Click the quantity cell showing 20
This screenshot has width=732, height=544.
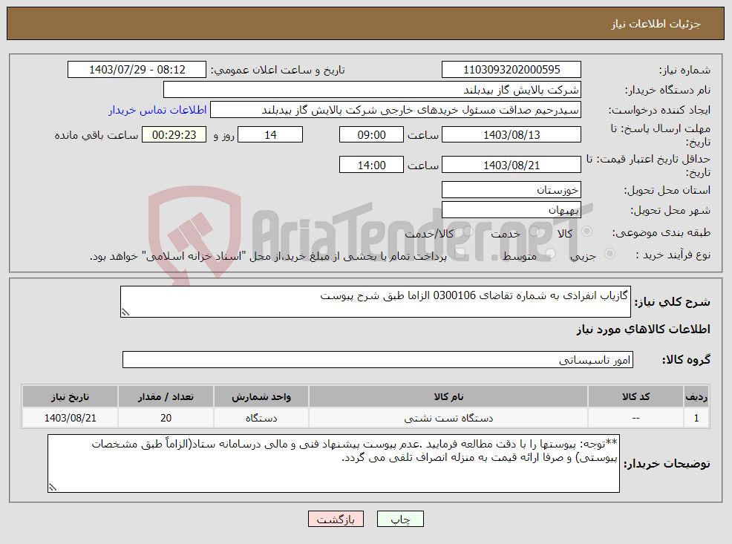click(166, 418)
